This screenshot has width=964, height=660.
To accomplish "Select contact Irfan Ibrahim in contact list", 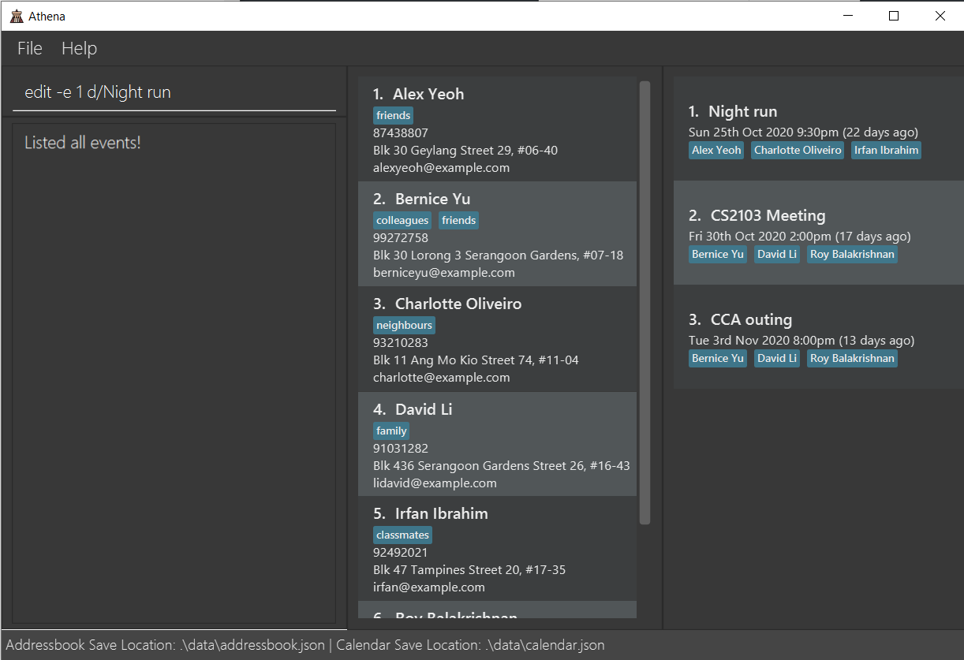I will (x=497, y=549).
